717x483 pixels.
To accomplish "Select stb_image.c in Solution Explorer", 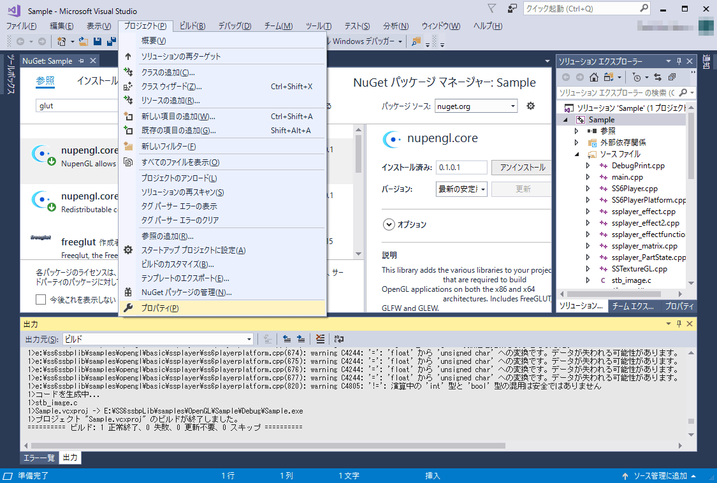I will pyautogui.click(x=631, y=280).
